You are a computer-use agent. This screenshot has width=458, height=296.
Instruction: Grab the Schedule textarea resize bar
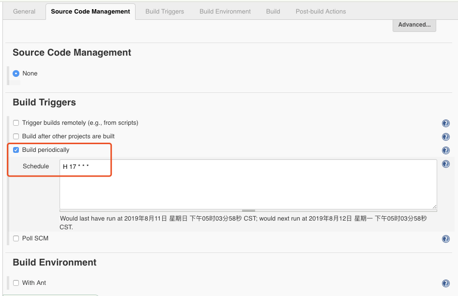pos(248,210)
